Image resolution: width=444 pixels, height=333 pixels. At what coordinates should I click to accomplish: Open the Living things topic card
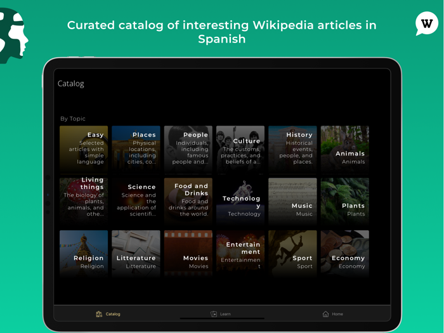point(84,202)
